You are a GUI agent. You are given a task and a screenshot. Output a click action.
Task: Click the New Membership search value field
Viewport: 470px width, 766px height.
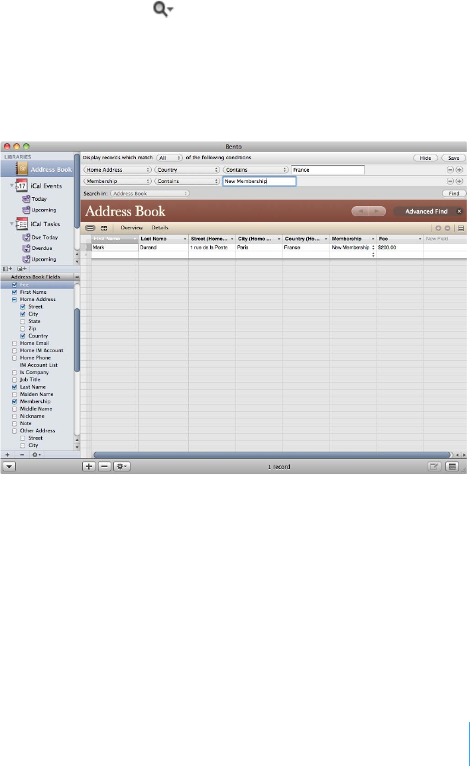259,181
